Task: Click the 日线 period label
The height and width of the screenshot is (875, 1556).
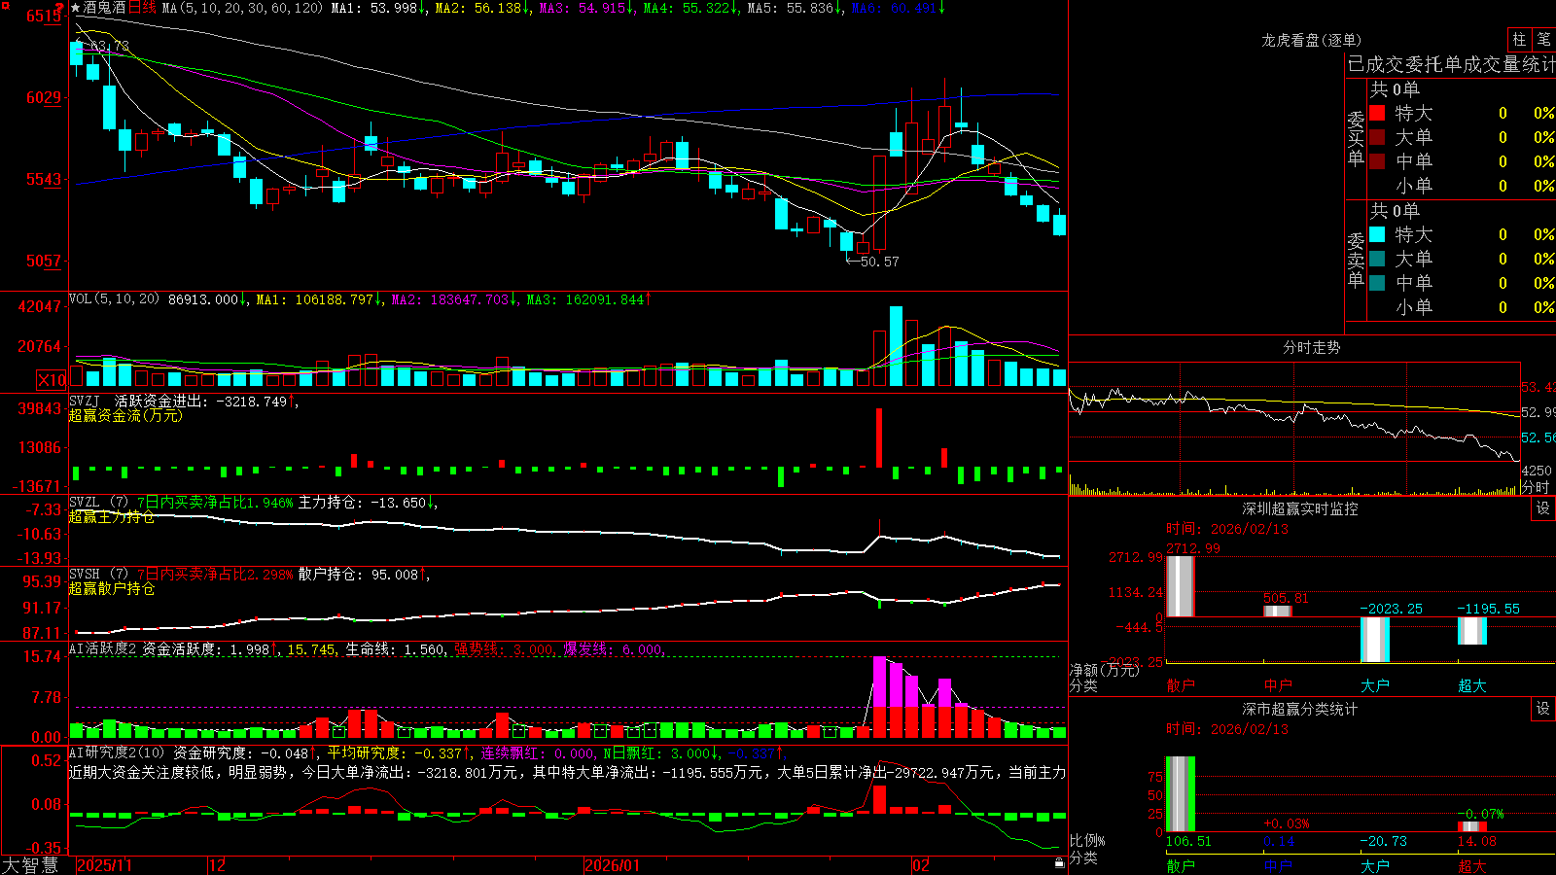Action: click(x=142, y=8)
